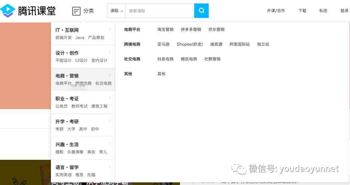Click 电商平台 heading in flyout panel
Image resolution: width=350 pixels, height=185 pixels.
tap(132, 30)
